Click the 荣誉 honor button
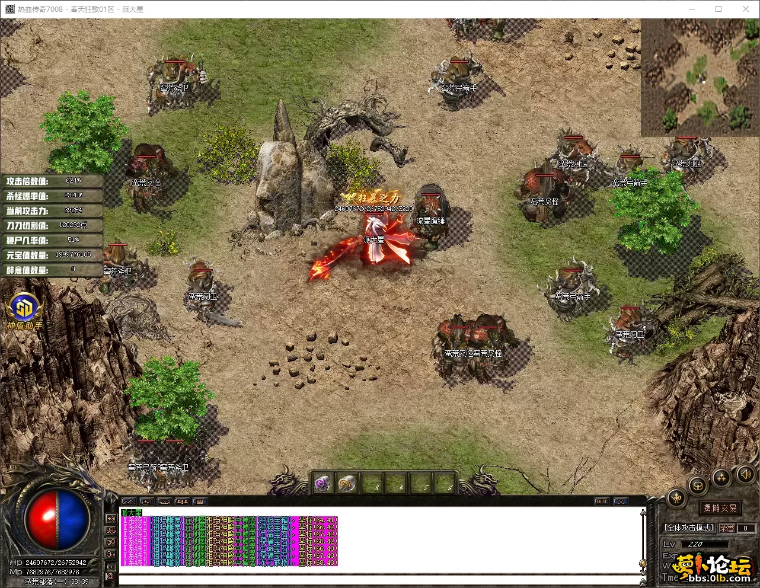The height and width of the screenshot is (588, 760). tap(726, 528)
